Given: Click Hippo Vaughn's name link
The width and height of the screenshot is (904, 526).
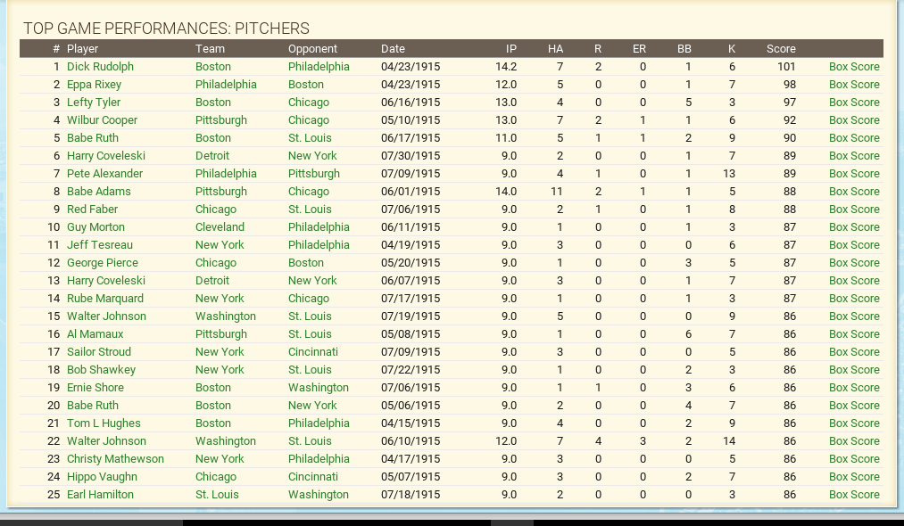Looking at the screenshot, I should pyautogui.click(x=102, y=477).
